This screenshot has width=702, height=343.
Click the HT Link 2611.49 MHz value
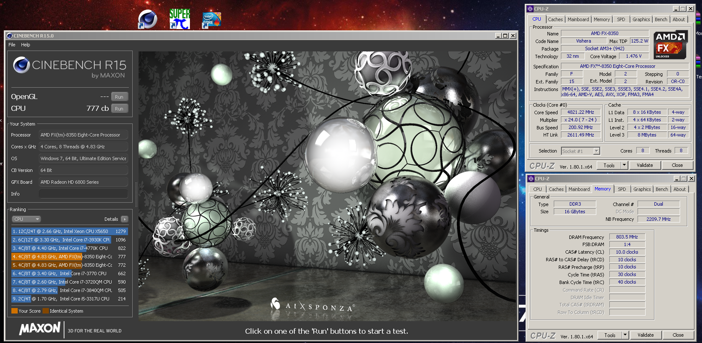[581, 135]
